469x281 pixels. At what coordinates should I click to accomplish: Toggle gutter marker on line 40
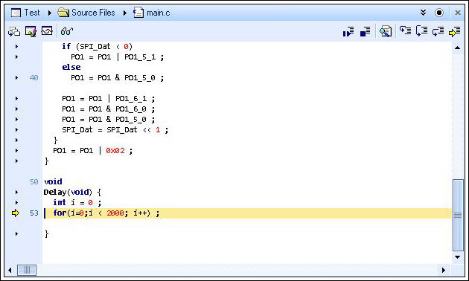(16, 77)
